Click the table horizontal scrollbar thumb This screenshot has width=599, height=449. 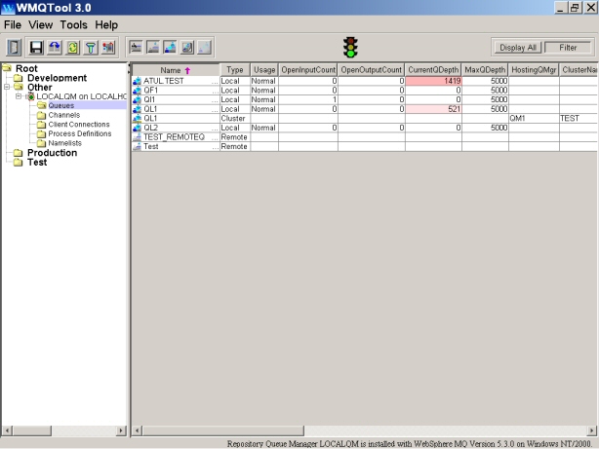[x=223, y=430]
